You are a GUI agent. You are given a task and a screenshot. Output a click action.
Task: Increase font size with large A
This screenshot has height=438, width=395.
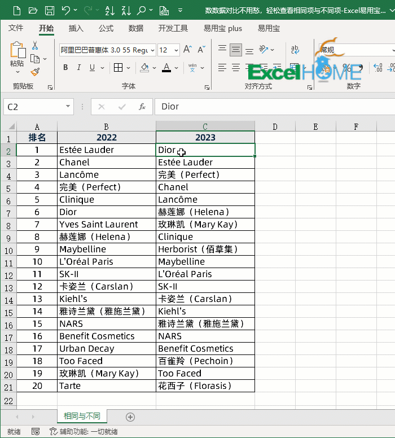click(x=187, y=50)
